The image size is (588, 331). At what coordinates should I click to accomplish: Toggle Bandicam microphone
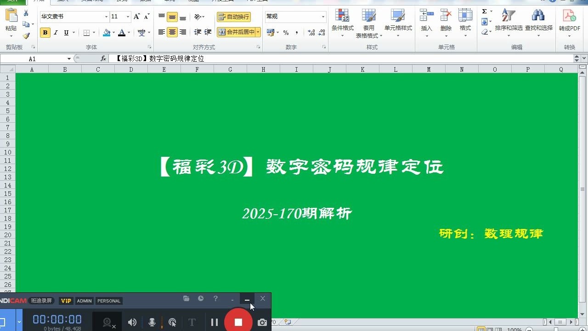click(x=152, y=322)
